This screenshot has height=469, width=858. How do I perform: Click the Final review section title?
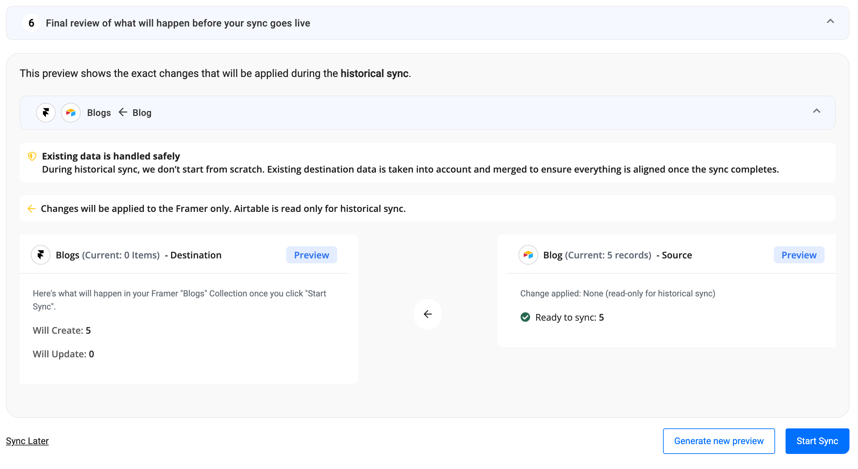click(178, 23)
